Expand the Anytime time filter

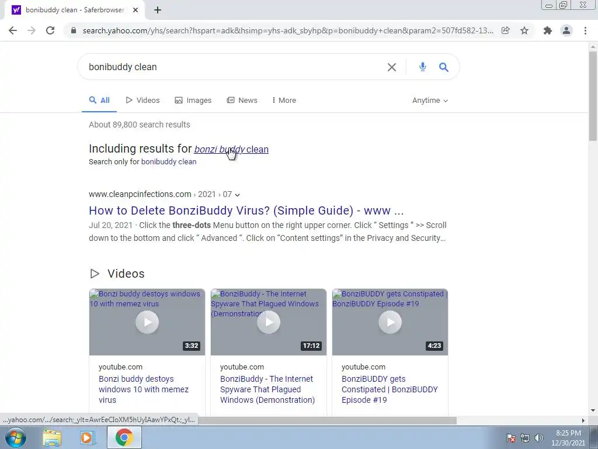tap(430, 101)
